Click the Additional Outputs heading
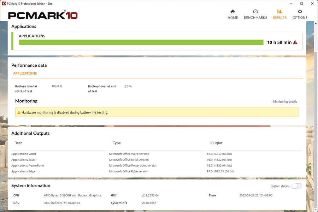318x212 pixels. [30, 133]
